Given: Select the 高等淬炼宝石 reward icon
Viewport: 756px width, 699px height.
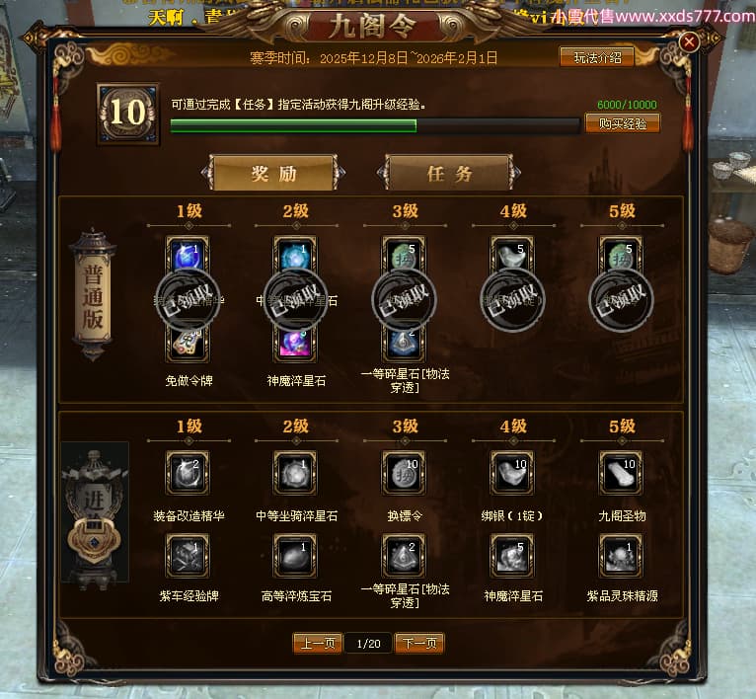Looking at the screenshot, I should [x=295, y=556].
